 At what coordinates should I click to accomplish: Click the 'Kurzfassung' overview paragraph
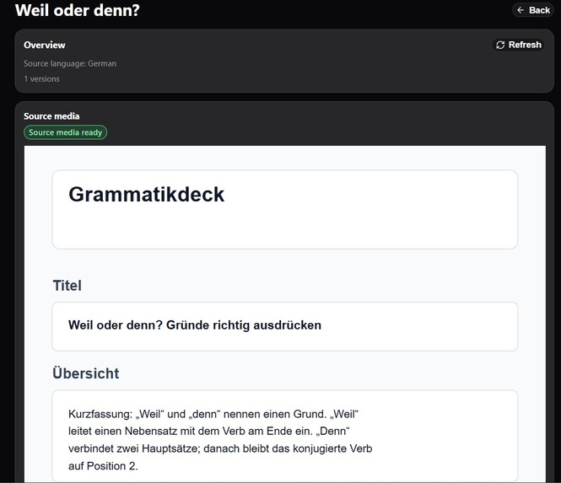pyautogui.click(x=220, y=440)
